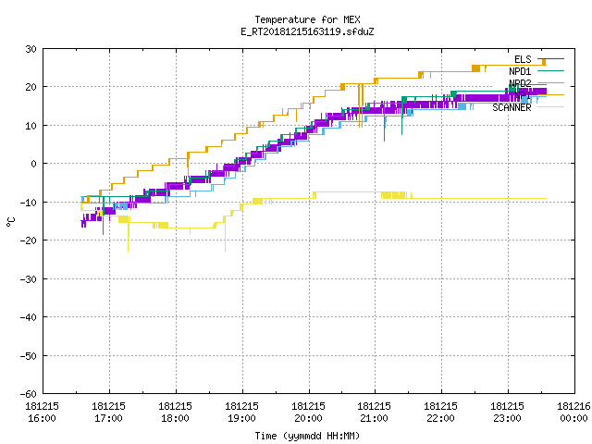Click the x-axis label '181215 19:00'
The height and width of the screenshot is (444, 592).
click(242, 412)
